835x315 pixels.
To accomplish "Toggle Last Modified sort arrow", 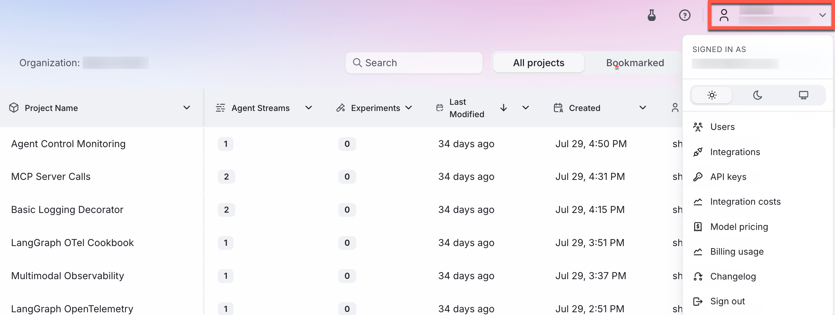I will coord(504,108).
